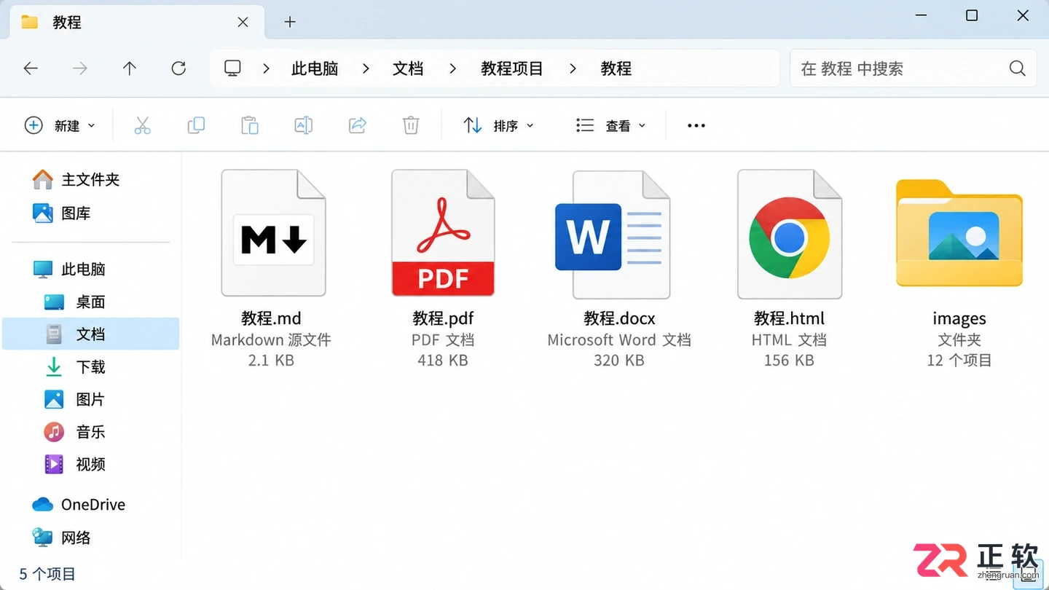
Task: Open 音乐 in the sidebar
Action: pyautogui.click(x=75, y=432)
